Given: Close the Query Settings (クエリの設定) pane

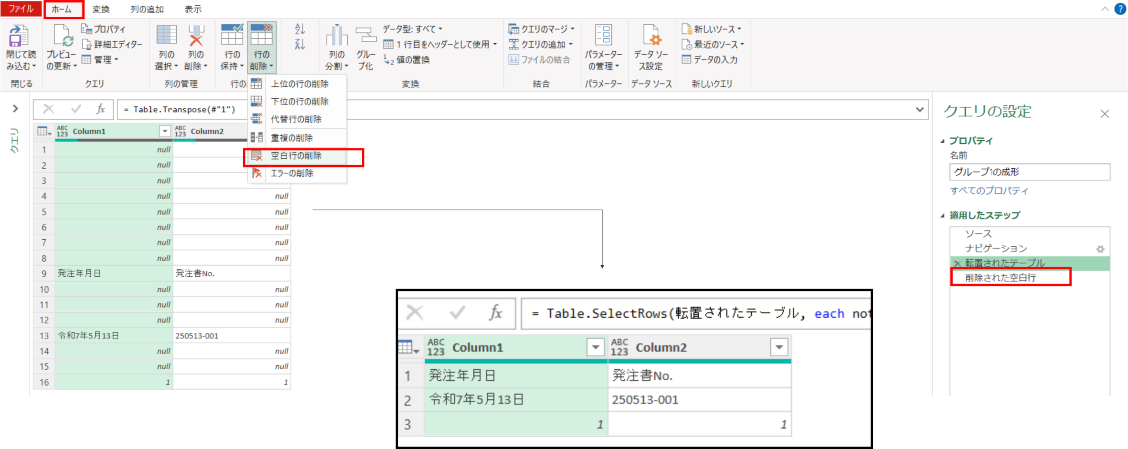Looking at the screenshot, I should pos(1105,114).
